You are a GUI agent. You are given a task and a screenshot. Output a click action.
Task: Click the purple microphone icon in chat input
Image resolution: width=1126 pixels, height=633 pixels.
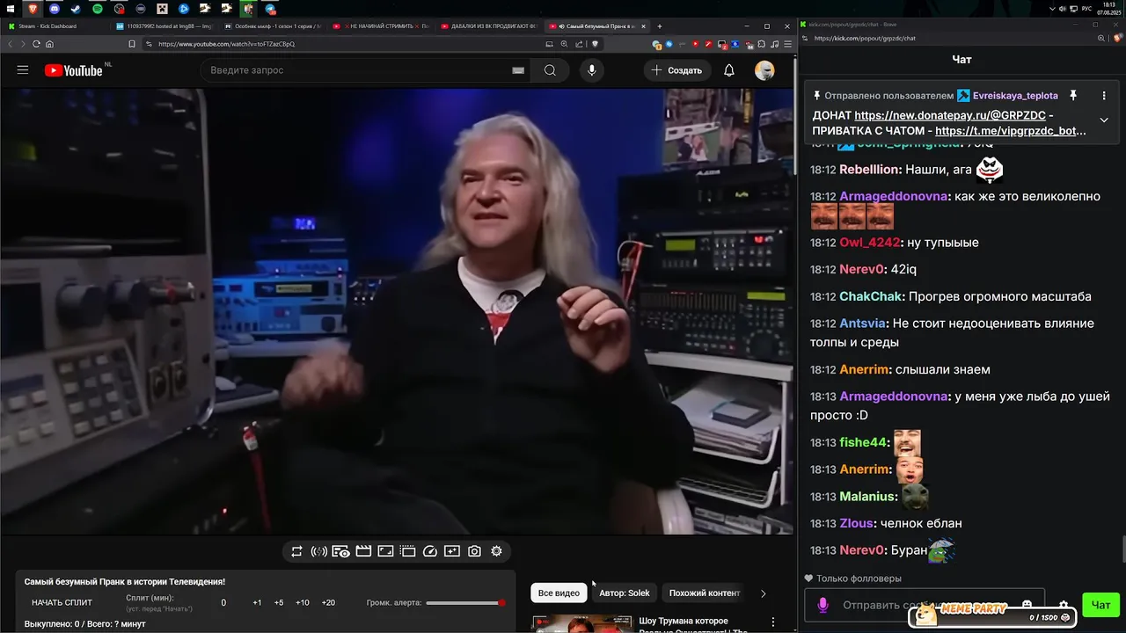[x=823, y=606]
